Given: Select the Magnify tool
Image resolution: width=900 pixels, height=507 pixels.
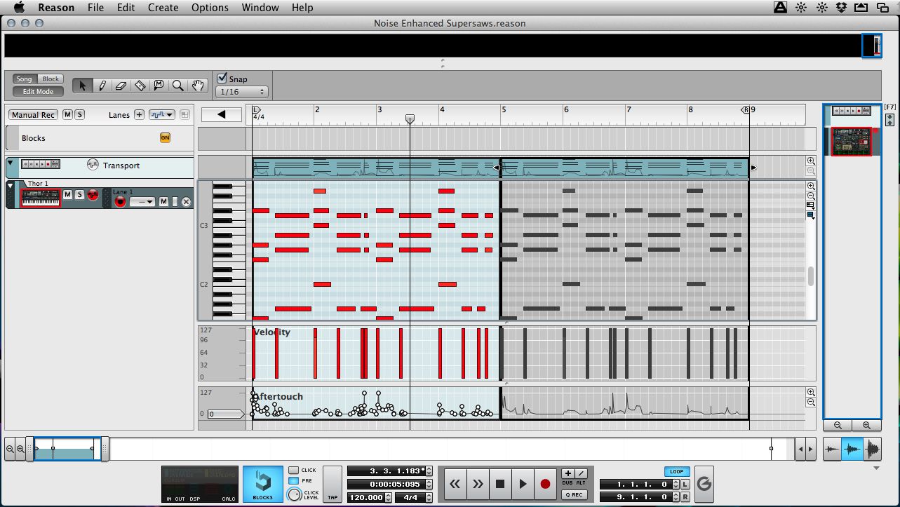Looking at the screenshot, I should (178, 86).
